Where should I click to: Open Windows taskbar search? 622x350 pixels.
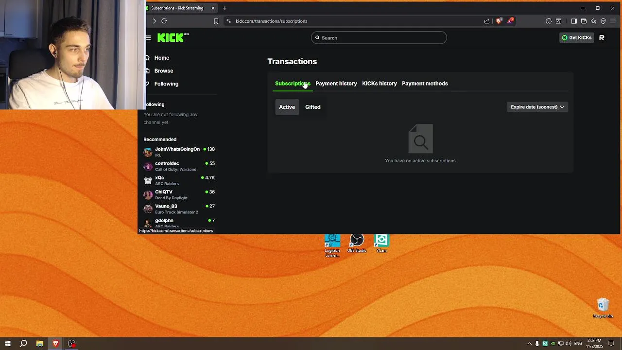click(23, 344)
